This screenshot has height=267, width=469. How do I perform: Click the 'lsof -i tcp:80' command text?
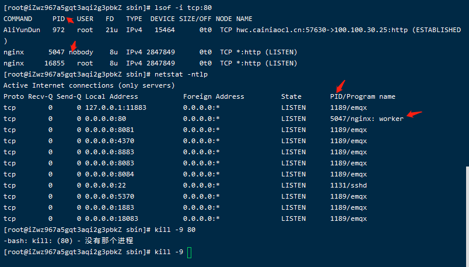(x=183, y=8)
